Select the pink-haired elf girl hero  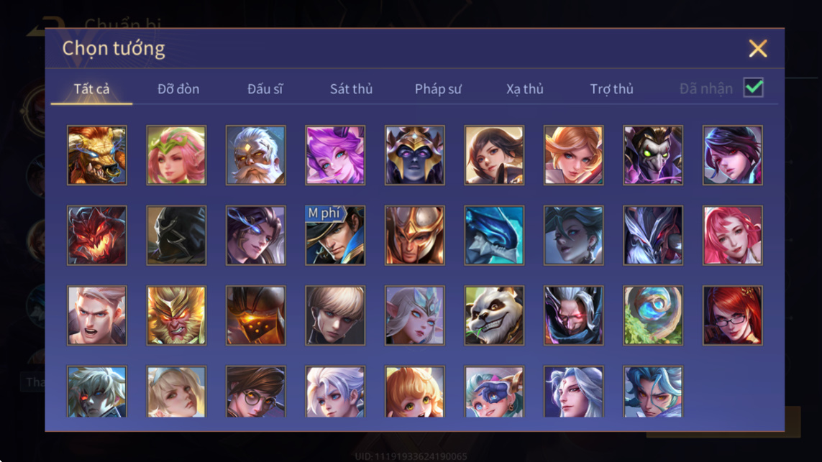pyautogui.click(x=176, y=155)
